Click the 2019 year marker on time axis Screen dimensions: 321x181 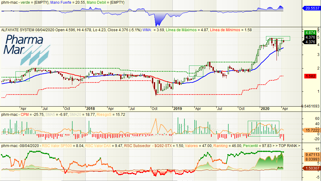coord(178,109)
